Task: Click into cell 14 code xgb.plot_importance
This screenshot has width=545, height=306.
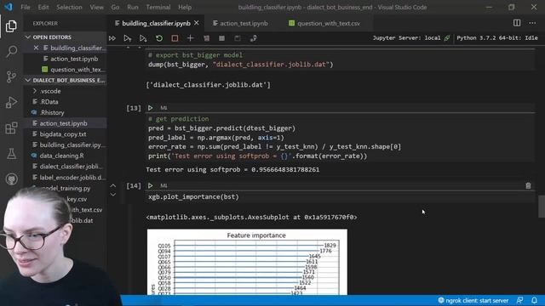Action: pos(193,196)
